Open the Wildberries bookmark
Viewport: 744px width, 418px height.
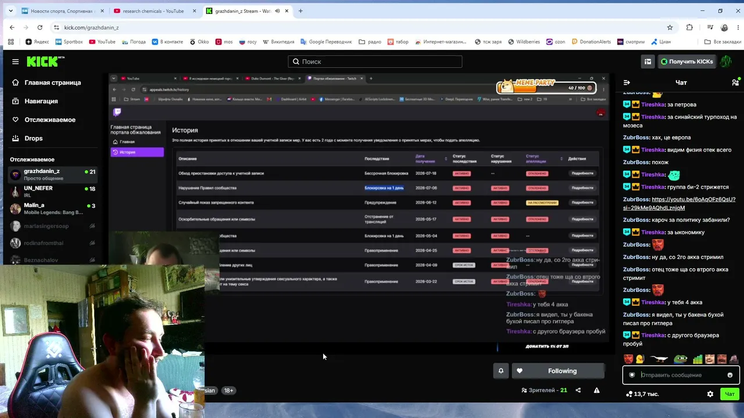point(524,42)
